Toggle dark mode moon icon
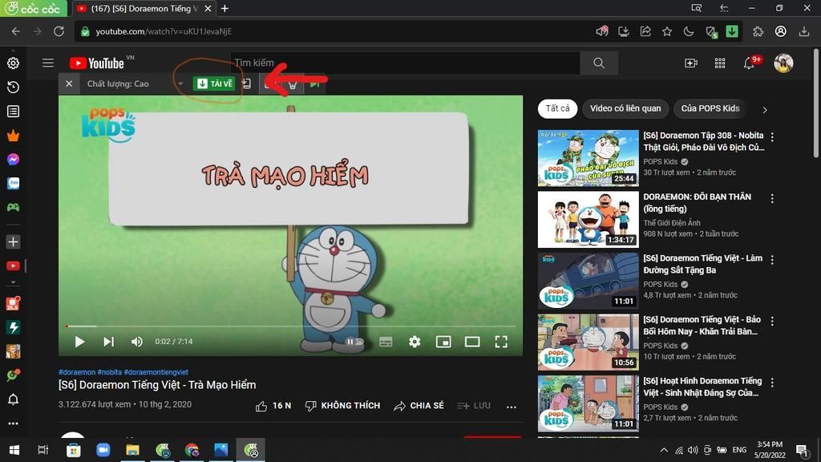Image resolution: width=821 pixels, height=462 pixels. (x=689, y=31)
